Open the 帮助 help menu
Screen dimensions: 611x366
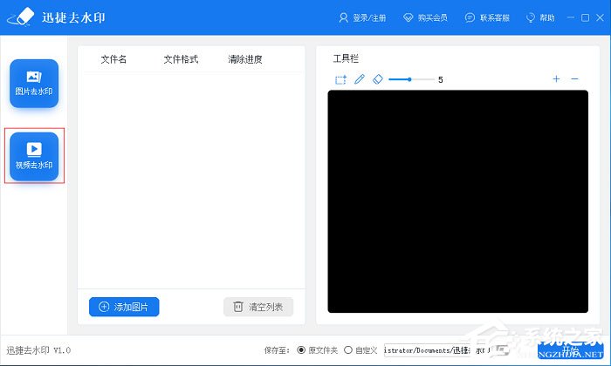coord(540,18)
